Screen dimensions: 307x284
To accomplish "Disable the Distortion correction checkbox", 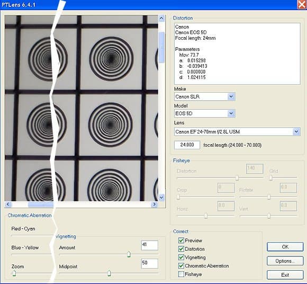I will coord(181,249).
